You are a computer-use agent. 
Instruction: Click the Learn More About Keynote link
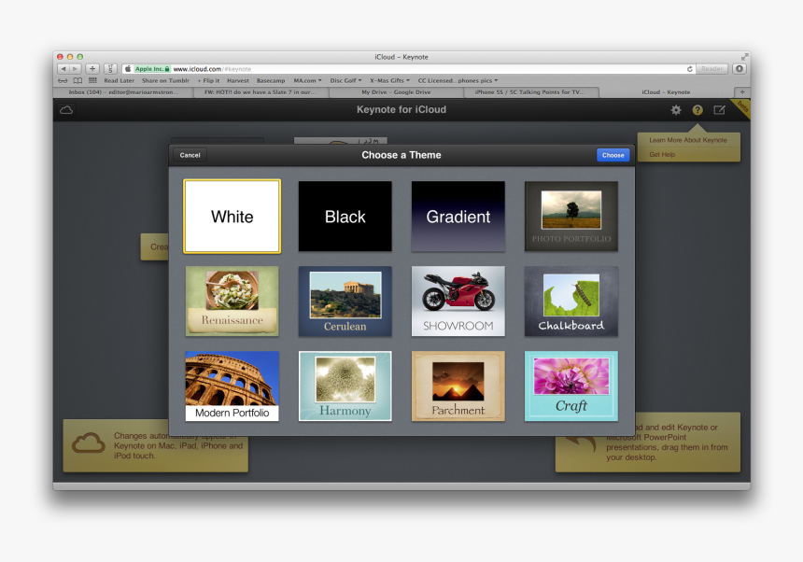[688, 140]
